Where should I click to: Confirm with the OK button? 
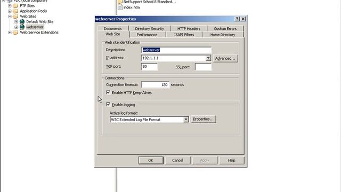[x=151, y=161]
